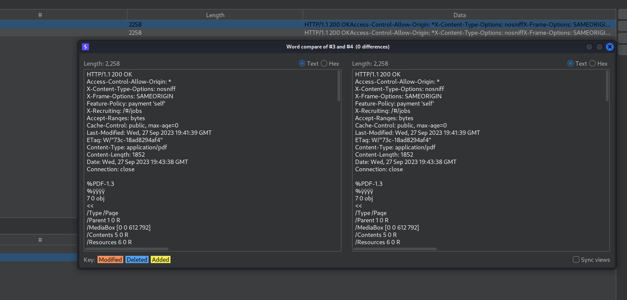Click the left pane's vertical scrollbar
The width and height of the screenshot is (627, 300).
[x=339, y=86]
